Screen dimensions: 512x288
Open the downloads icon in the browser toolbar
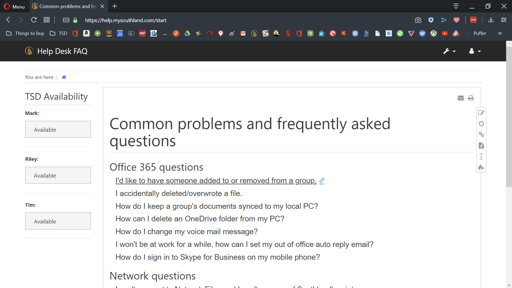point(491,20)
